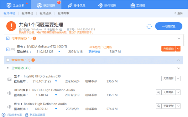Open the 更新详情 link
The height and width of the screenshot is (117, 188).
click(94, 52)
